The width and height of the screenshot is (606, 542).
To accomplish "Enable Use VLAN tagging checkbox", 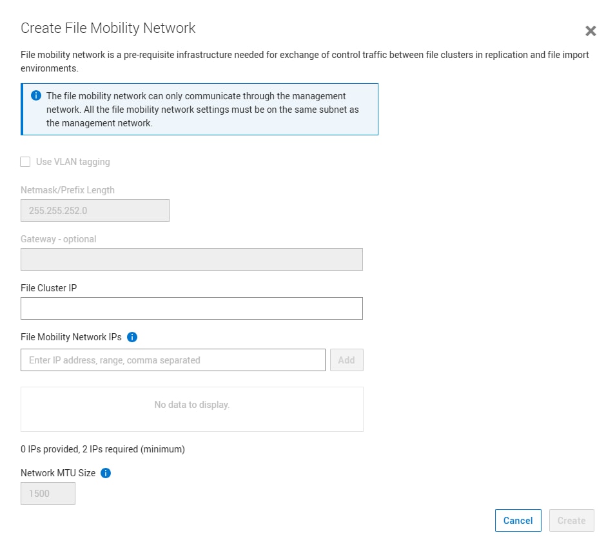I will (x=25, y=162).
